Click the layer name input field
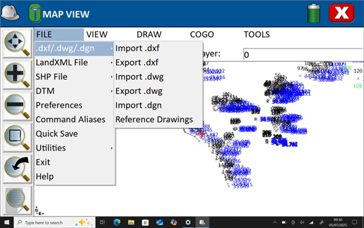Screen dimensions: 364x228 [x=303, y=55]
